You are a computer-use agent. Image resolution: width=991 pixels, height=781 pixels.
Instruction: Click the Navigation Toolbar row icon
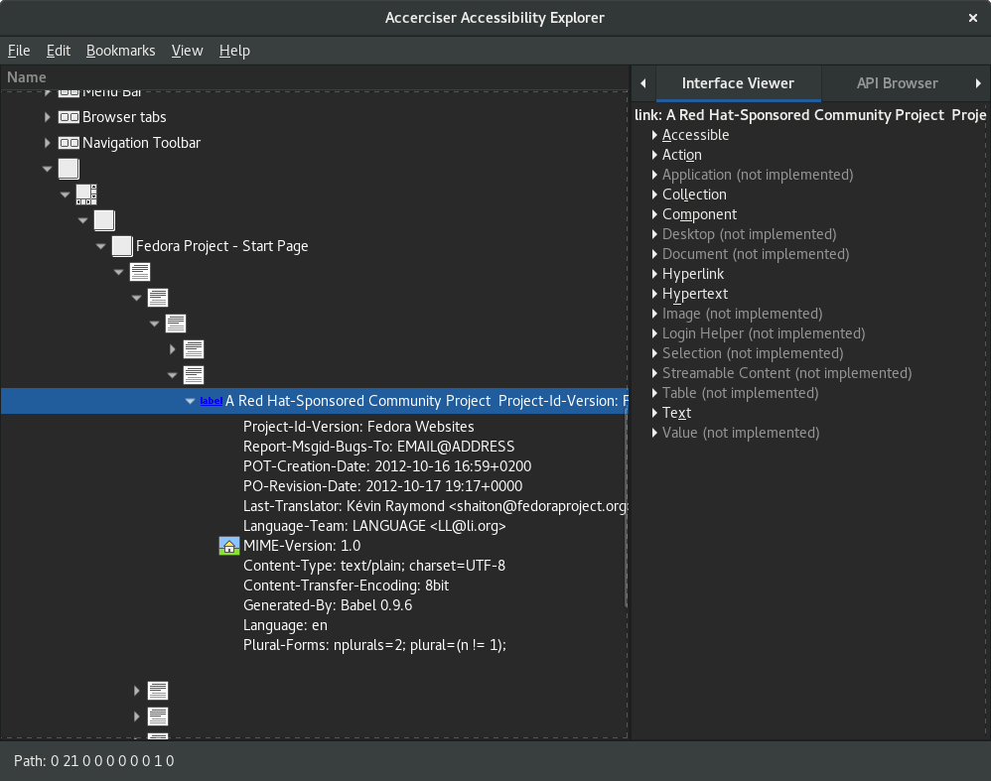69,143
